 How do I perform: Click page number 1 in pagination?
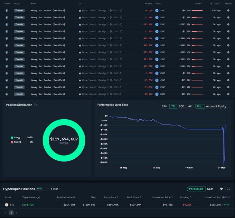(11, 213)
